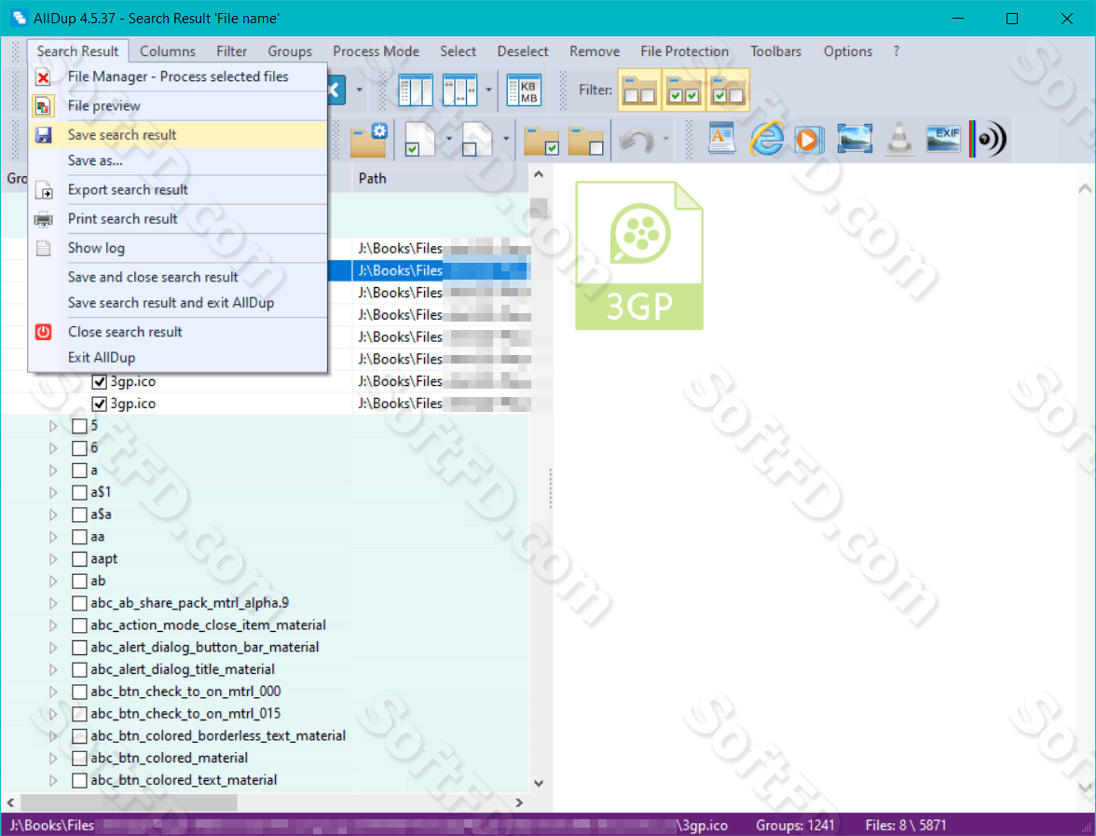Click the file list vertical scrollbar down arrow

click(x=539, y=784)
